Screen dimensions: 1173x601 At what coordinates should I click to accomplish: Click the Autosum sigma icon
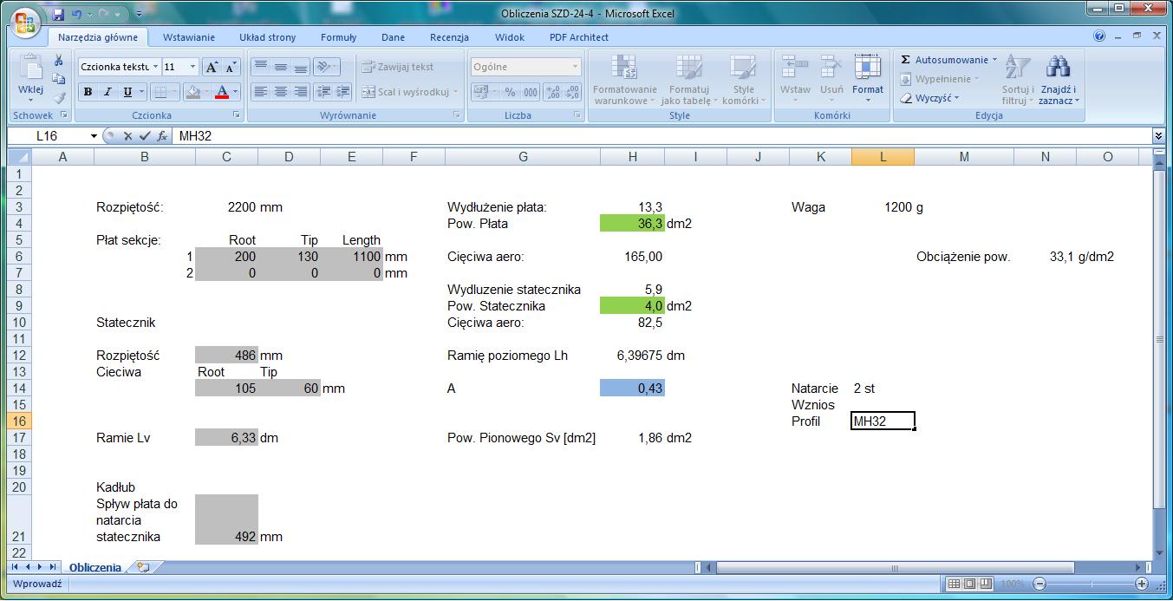click(906, 60)
